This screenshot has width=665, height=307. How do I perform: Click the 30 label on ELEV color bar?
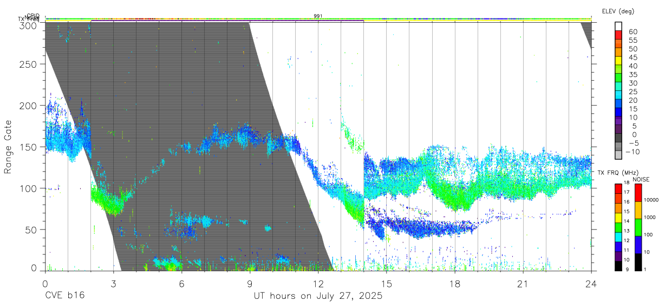click(633, 83)
